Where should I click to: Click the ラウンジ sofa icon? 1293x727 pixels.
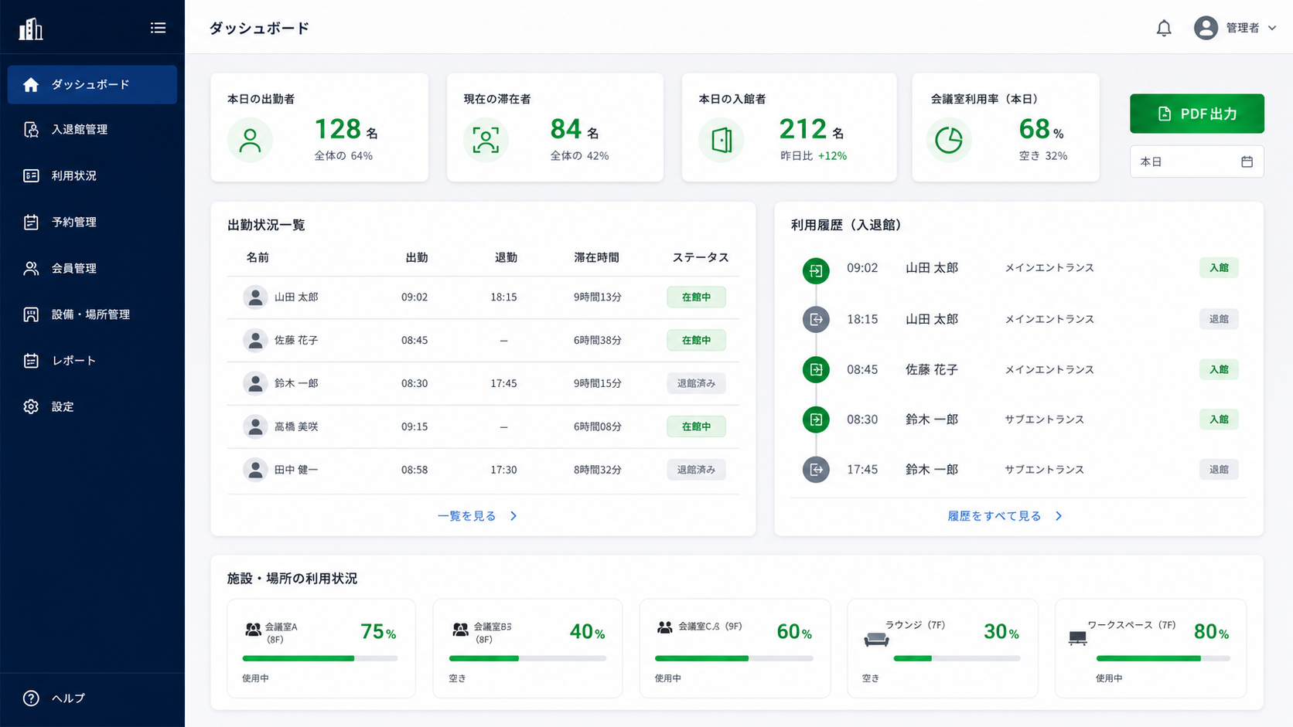click(876, 638)
